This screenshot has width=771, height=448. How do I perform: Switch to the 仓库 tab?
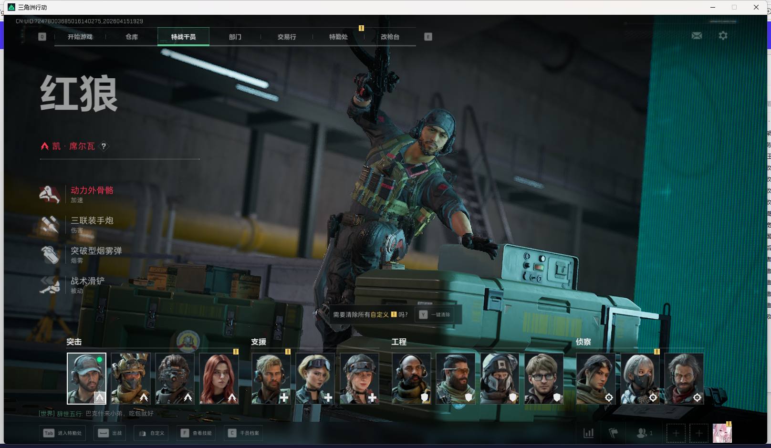click(132, 37)
